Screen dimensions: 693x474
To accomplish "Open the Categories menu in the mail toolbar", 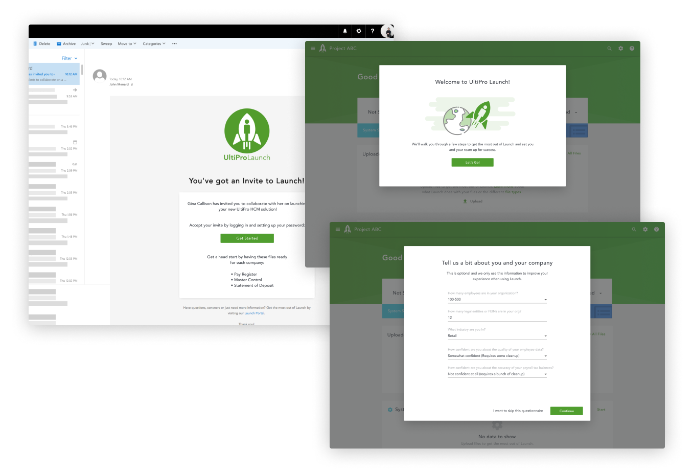I will coord(154,44).
